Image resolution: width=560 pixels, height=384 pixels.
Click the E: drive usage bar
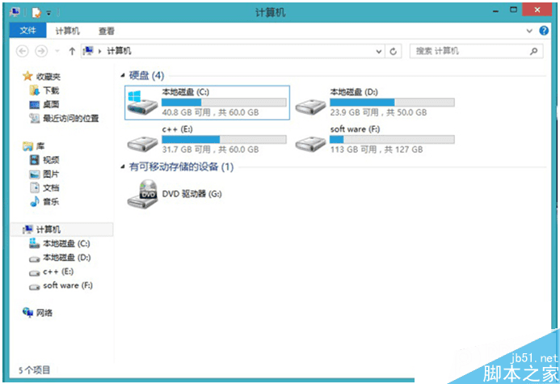click(224, 139)
